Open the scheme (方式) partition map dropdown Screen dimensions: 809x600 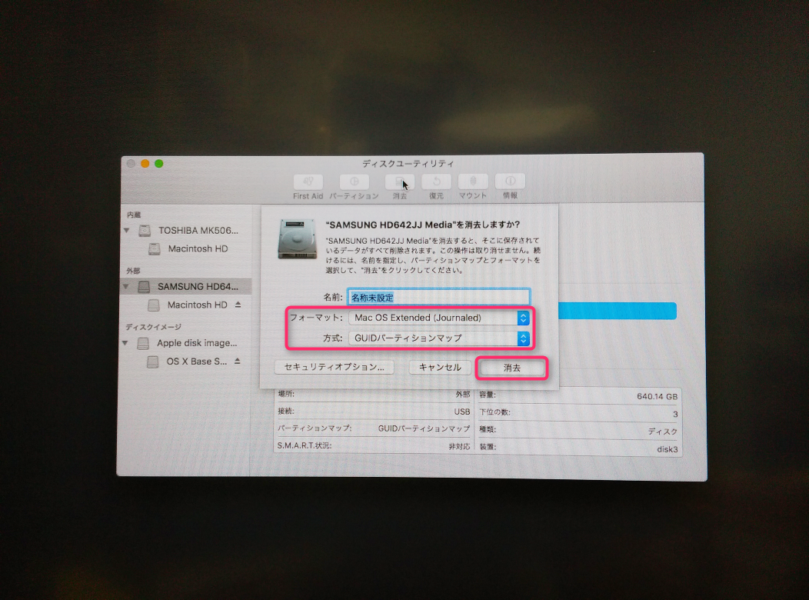tap(438, 338)
